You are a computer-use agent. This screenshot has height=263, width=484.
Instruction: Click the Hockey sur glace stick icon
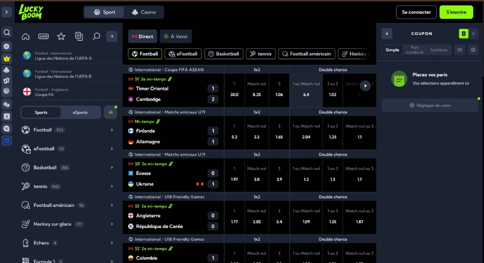(x=25, y=224)
